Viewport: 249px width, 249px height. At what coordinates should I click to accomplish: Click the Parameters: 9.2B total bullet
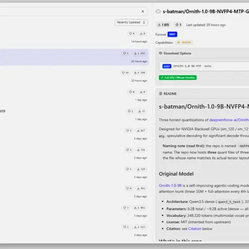207,209
